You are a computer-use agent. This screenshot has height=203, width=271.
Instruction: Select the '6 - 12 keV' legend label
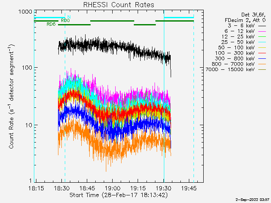[x=240, y=31]
